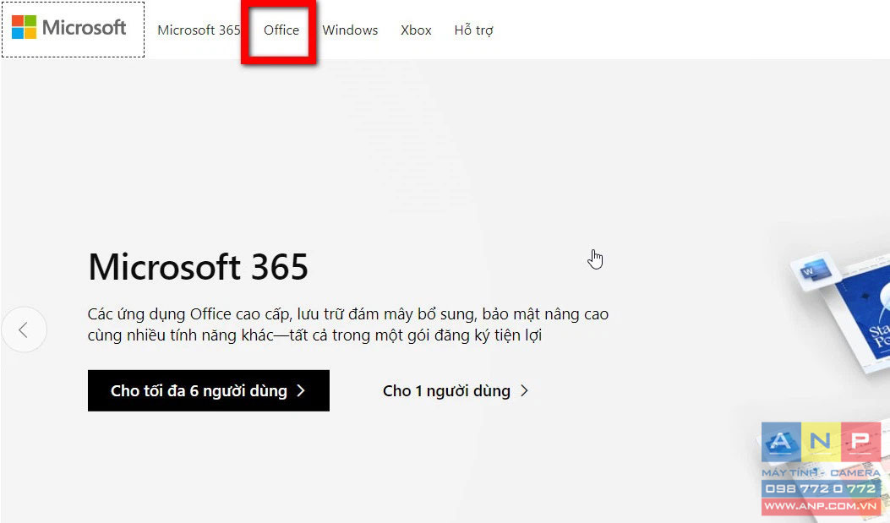Screen dimensions: 890x523
Task: Click text starting 'Các ứng dụng Office cao cấp'
Action: pyautogui.click(x=348, y=324)
